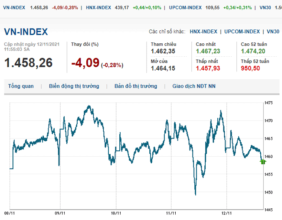Open the Giao dịch NĐT NN tab
Viewport: 282px width, 220px height.
(193, 86)
